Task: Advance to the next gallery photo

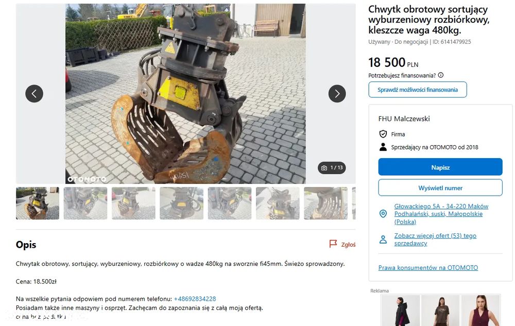Action: pos(337,94)
